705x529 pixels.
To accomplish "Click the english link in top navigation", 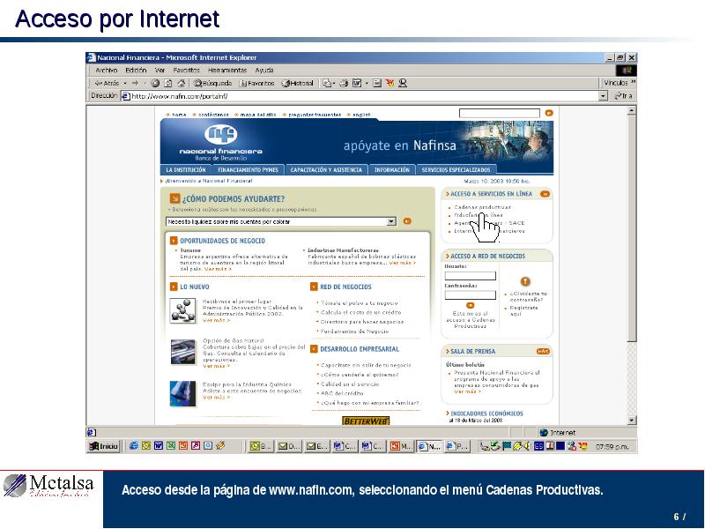I will pyautogui.click(x=361, y=115).
